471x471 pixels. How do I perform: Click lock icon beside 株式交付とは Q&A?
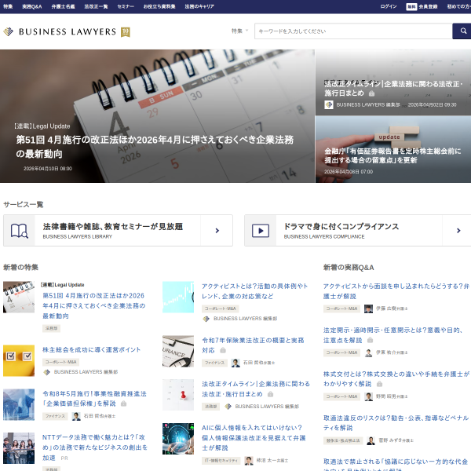[x=379, y=384]
